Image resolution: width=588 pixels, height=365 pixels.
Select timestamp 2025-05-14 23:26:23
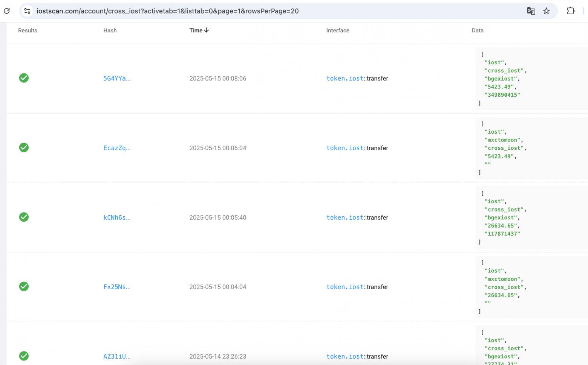(x=218, y=356)
